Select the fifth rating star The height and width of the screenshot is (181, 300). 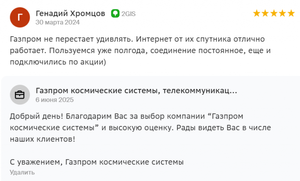click(x=291, y=14)
